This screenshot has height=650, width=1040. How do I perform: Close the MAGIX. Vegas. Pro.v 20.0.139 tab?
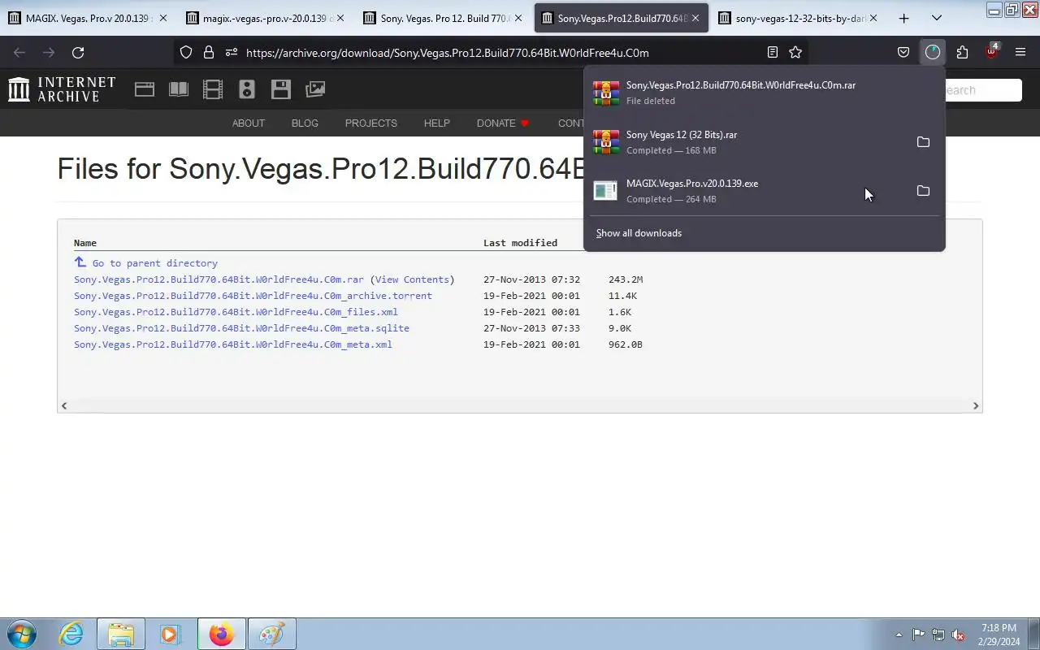162,18
